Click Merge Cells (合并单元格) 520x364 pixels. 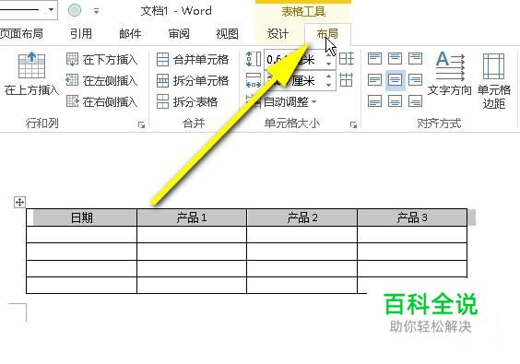(193, 60)
